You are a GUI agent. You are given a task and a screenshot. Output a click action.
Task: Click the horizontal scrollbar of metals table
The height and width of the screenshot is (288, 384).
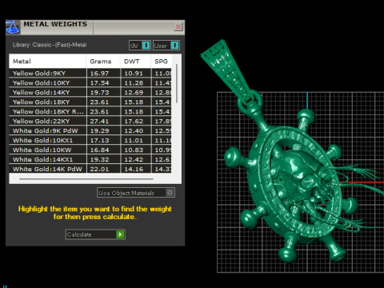coord(86,179)
